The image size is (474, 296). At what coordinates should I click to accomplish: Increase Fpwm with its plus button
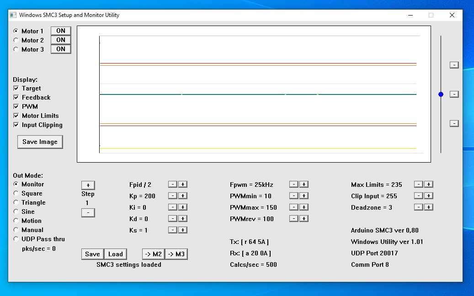click(x=304, y=184)
